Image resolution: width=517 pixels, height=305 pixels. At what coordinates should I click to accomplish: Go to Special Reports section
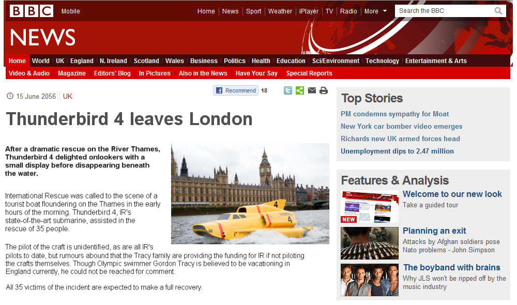point(309,73)
